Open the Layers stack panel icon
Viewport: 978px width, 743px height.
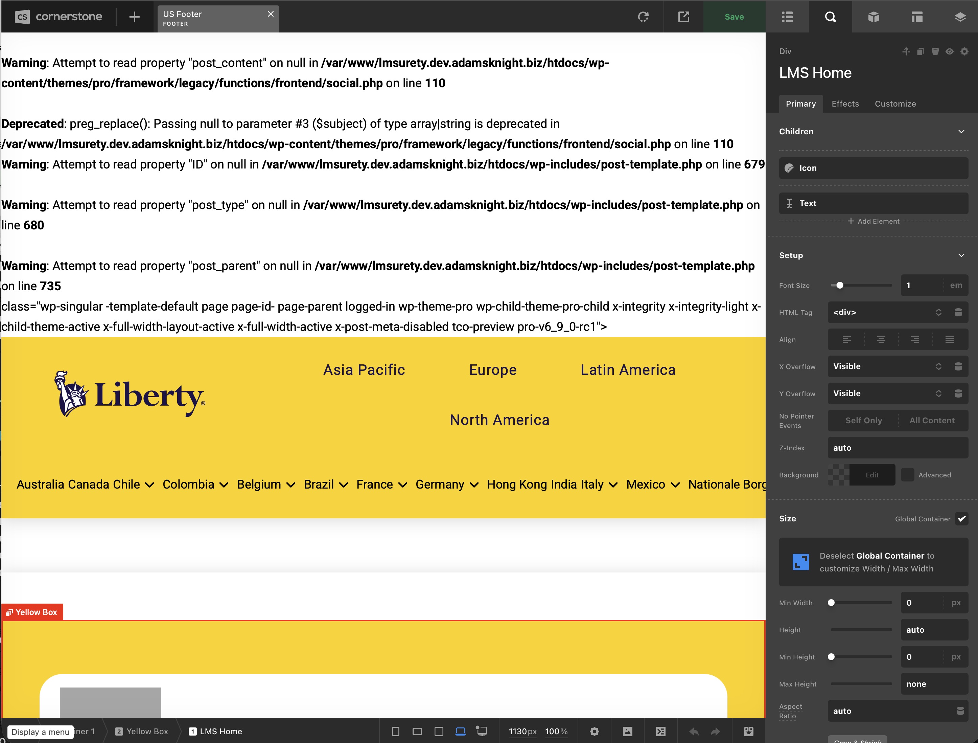tap(960, 17)
